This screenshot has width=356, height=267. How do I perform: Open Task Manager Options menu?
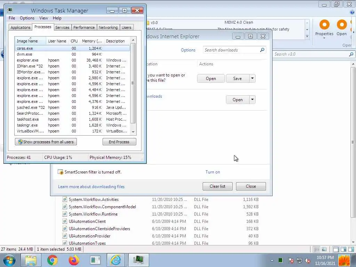[27, 18]
